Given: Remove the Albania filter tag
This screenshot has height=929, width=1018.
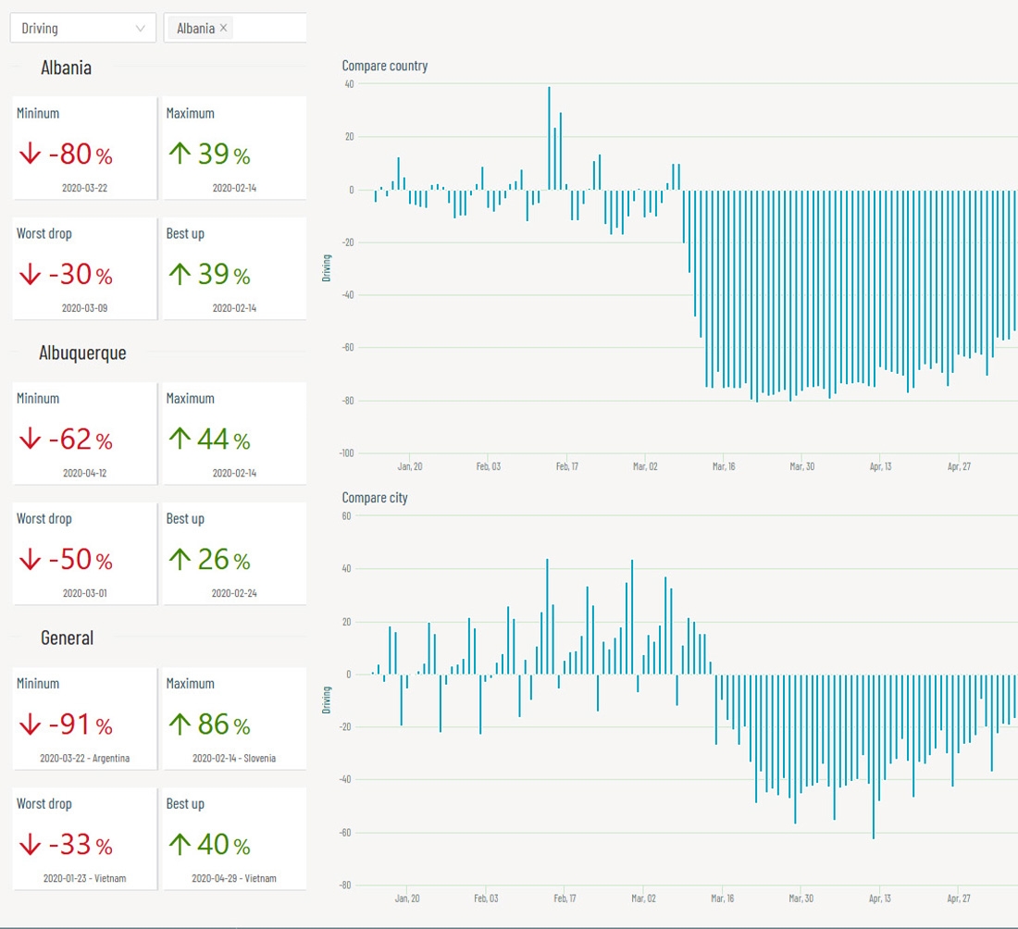Looking at the screenshot, I should coord(223,28).
